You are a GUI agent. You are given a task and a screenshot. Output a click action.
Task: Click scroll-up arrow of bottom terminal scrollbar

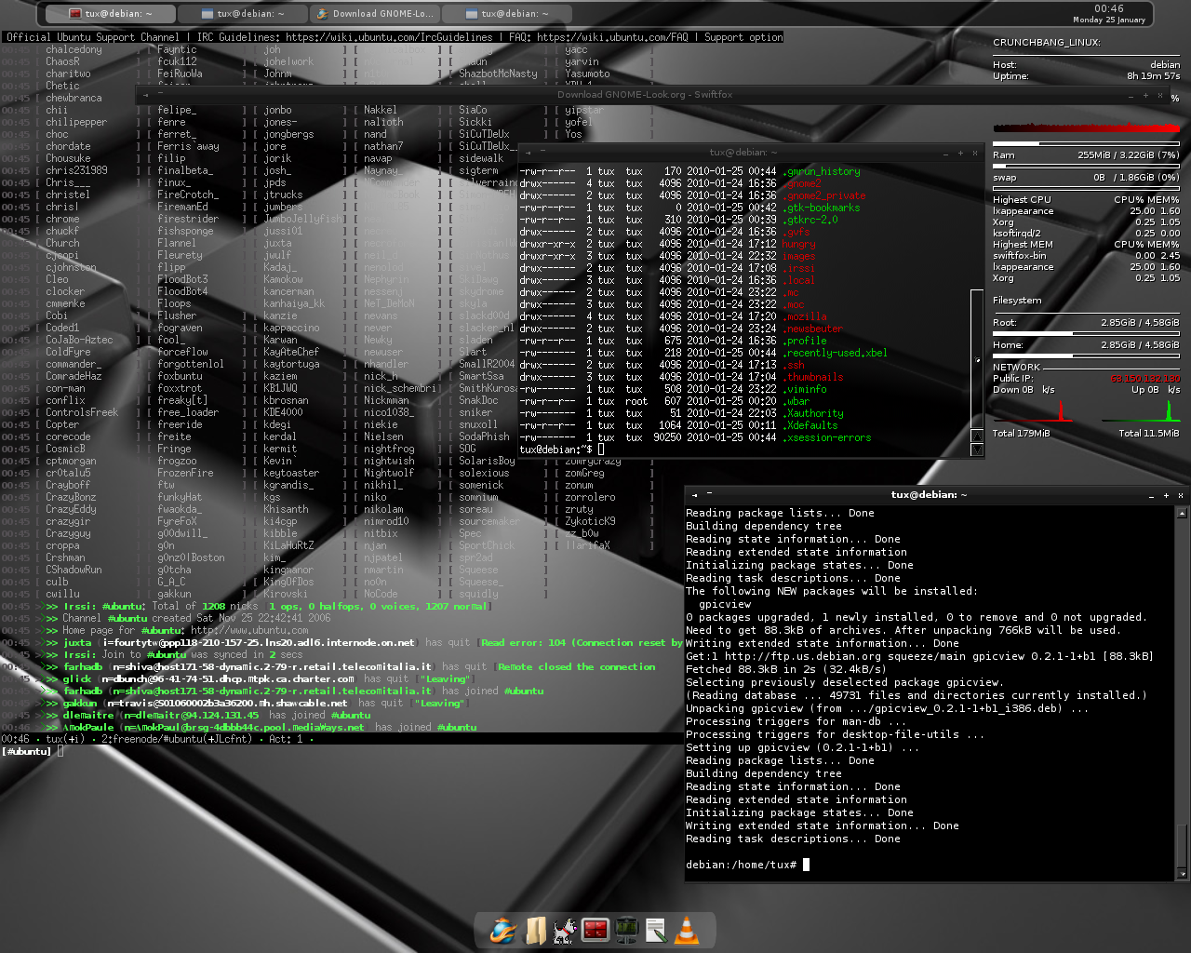click(x=1183, y=513)
